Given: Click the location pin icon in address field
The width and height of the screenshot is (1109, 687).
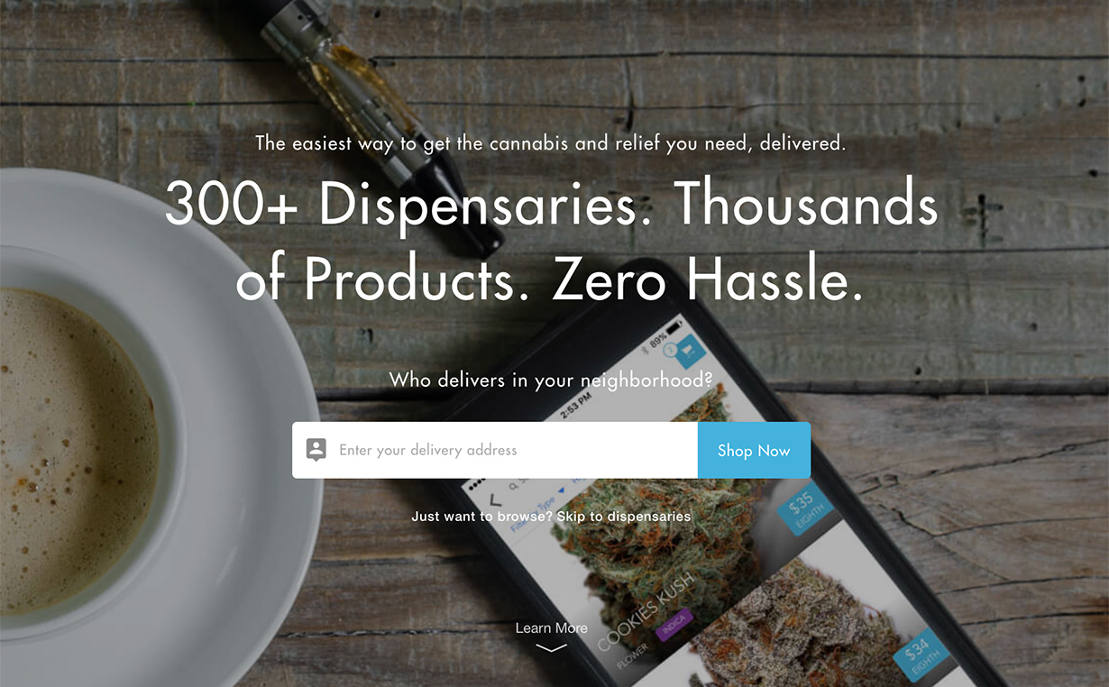Looking at the screenshot, I should tap(316, 449).
